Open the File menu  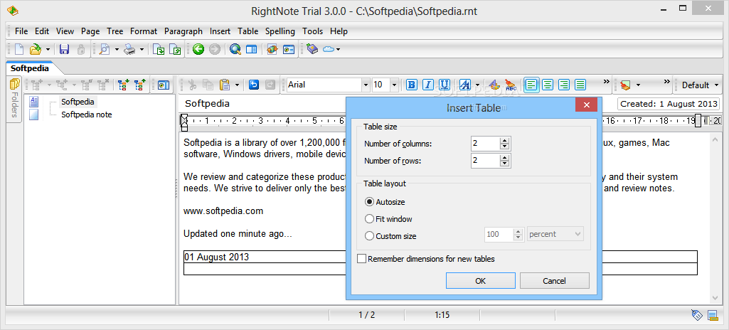pos(21,31)
